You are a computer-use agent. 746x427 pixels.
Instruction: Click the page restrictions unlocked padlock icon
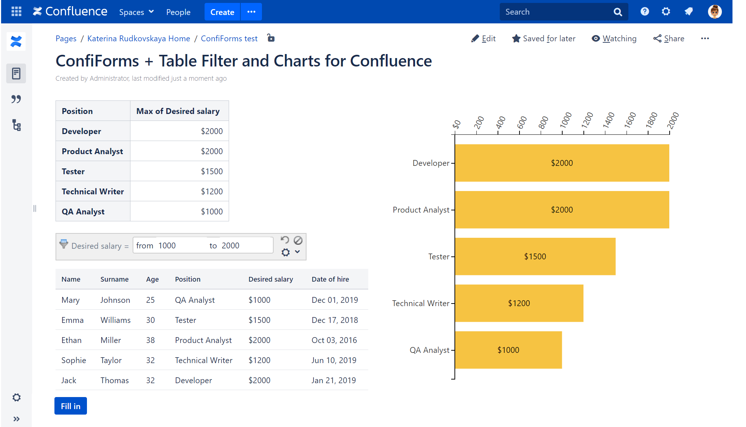(x=271, y=38)
